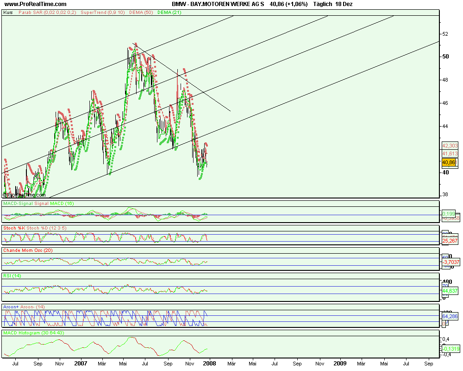The width and height of the screenshot is (463, 371).
Task: Click the -3,7037 Chande value tag
Action: [x=451, y=262]
